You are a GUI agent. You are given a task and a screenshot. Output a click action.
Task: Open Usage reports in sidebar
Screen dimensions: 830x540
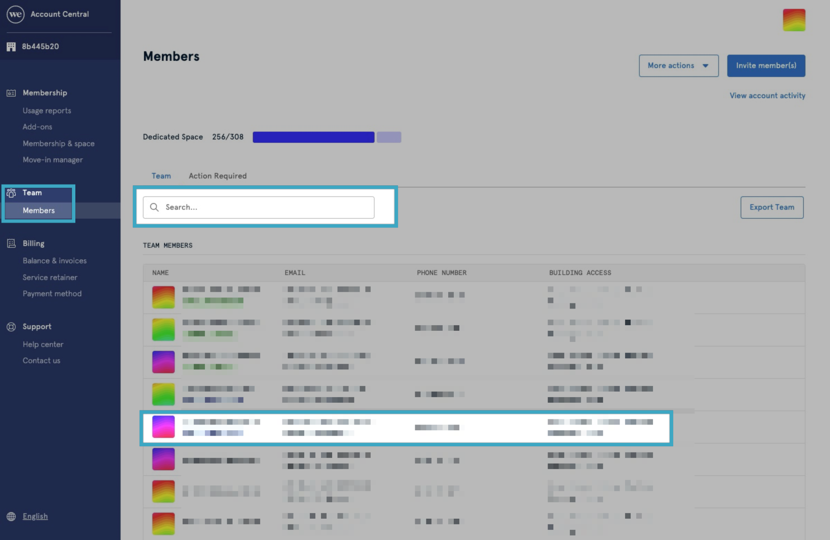[x=47, y=111]
